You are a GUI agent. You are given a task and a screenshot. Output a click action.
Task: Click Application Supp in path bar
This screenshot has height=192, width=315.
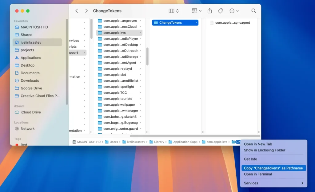click(183, 142)
